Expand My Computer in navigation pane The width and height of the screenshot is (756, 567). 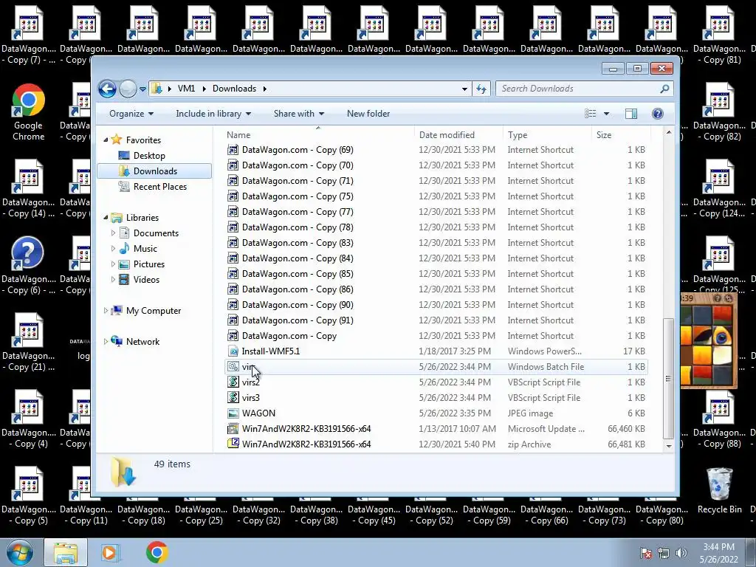click(x=106, y=311)
